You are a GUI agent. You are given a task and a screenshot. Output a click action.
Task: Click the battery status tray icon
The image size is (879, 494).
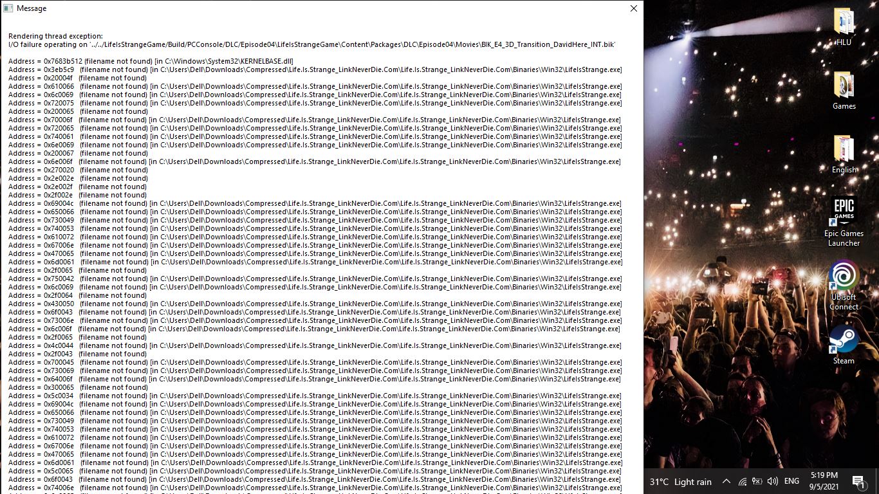point(757,481)
